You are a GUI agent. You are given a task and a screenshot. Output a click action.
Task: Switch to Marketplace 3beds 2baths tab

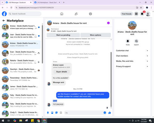click(47, 2)
